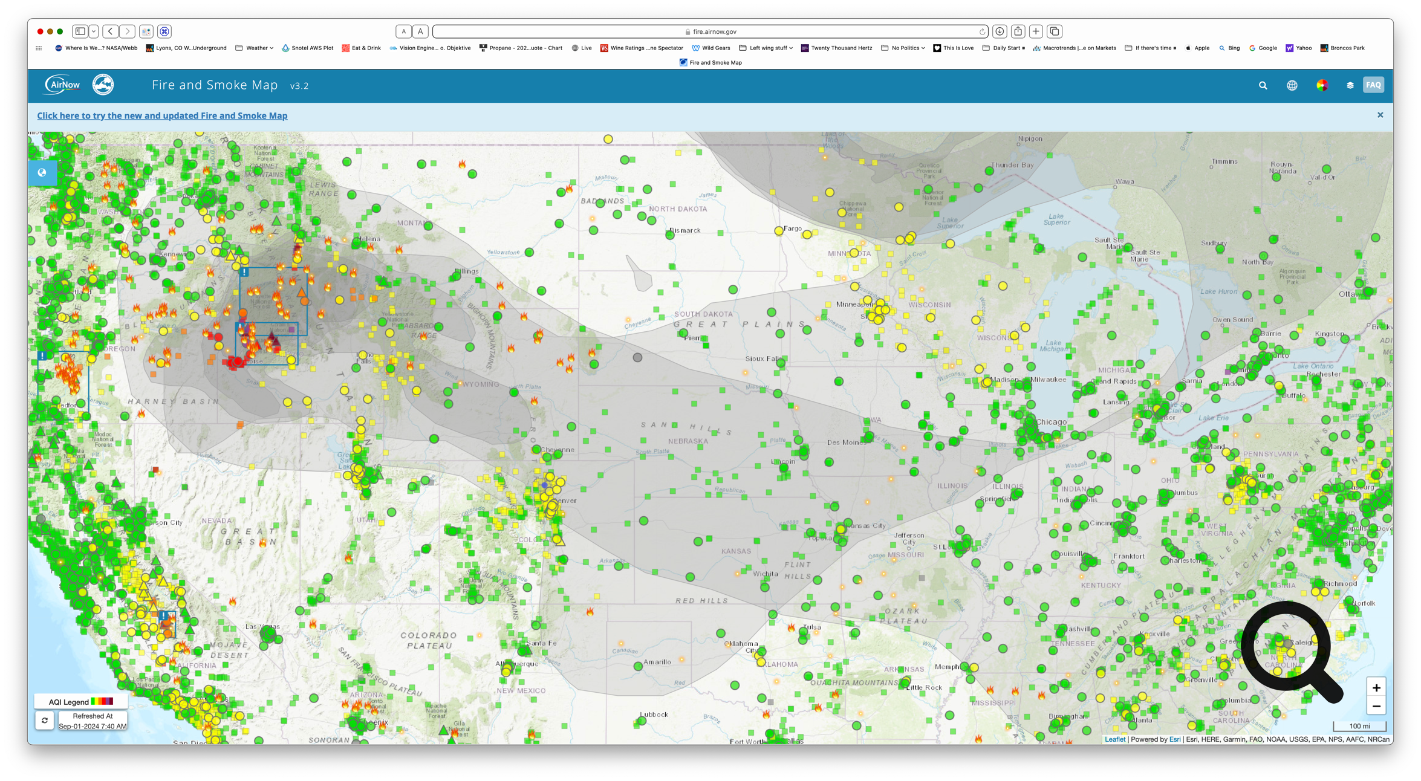Zoom out with the minus button
Image resolution: width=1421 pixels, height=781 pixels.
[1376, 706]
